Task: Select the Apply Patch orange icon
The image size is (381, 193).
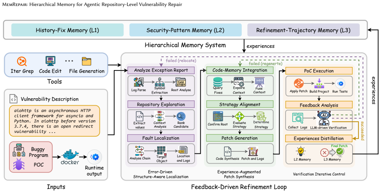Action: point(299,84)
